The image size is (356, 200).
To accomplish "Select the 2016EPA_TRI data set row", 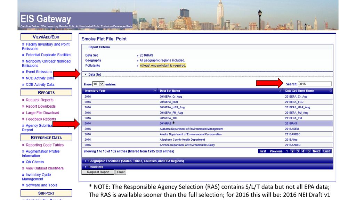I will [x=207, y=118].
